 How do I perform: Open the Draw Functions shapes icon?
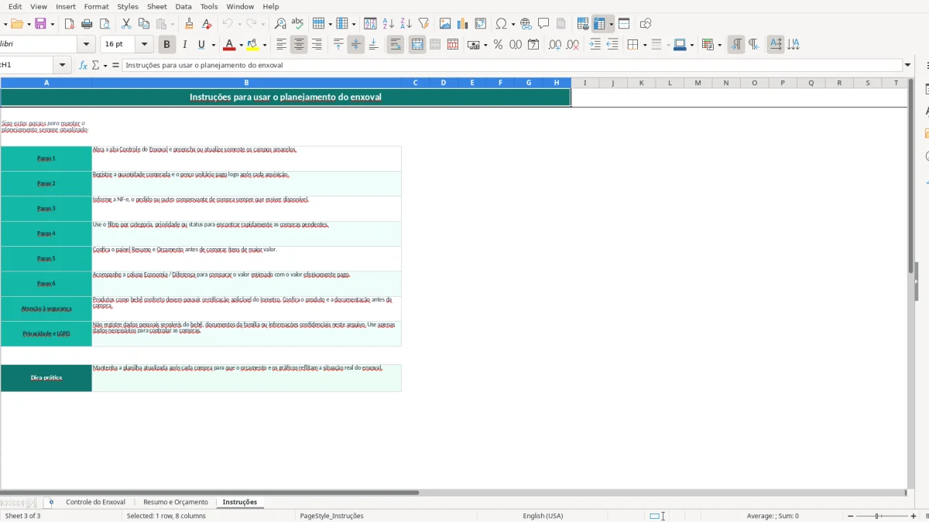click(646, 24)
